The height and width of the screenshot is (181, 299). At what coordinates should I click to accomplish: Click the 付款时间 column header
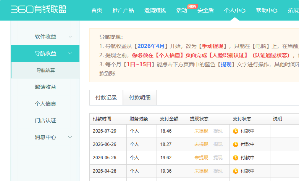pos(102,119)
